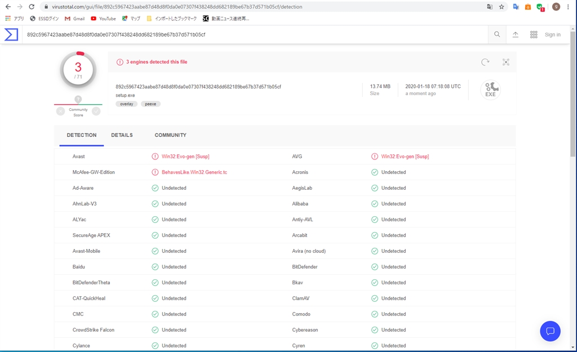Open the ESS login bookmark
Image resolution: width=577 pixels, height=352 pixels.
pyautogui.click(x=45, y=19)
